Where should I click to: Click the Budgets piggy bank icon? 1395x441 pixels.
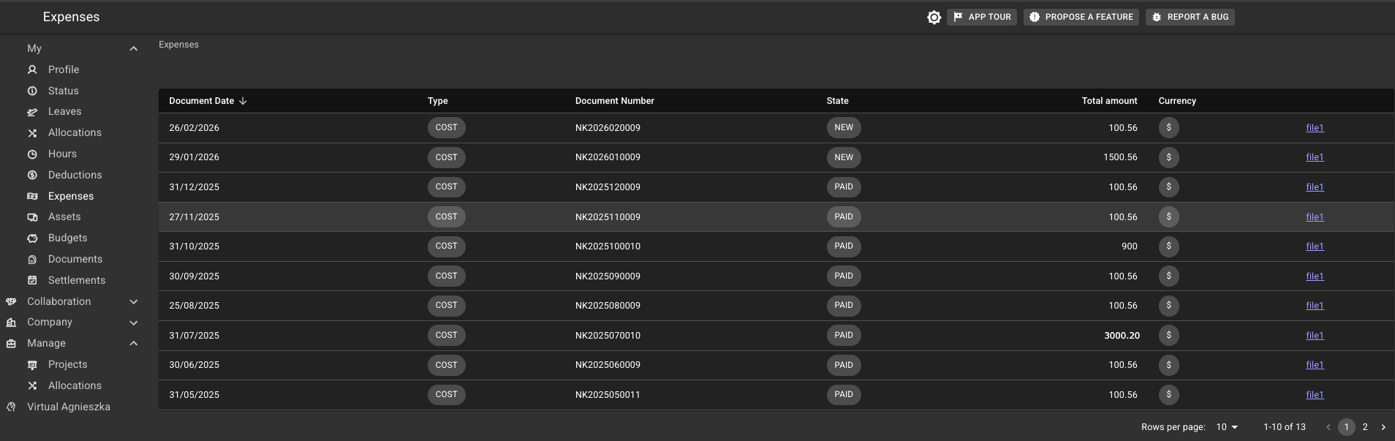coord(32,238)
